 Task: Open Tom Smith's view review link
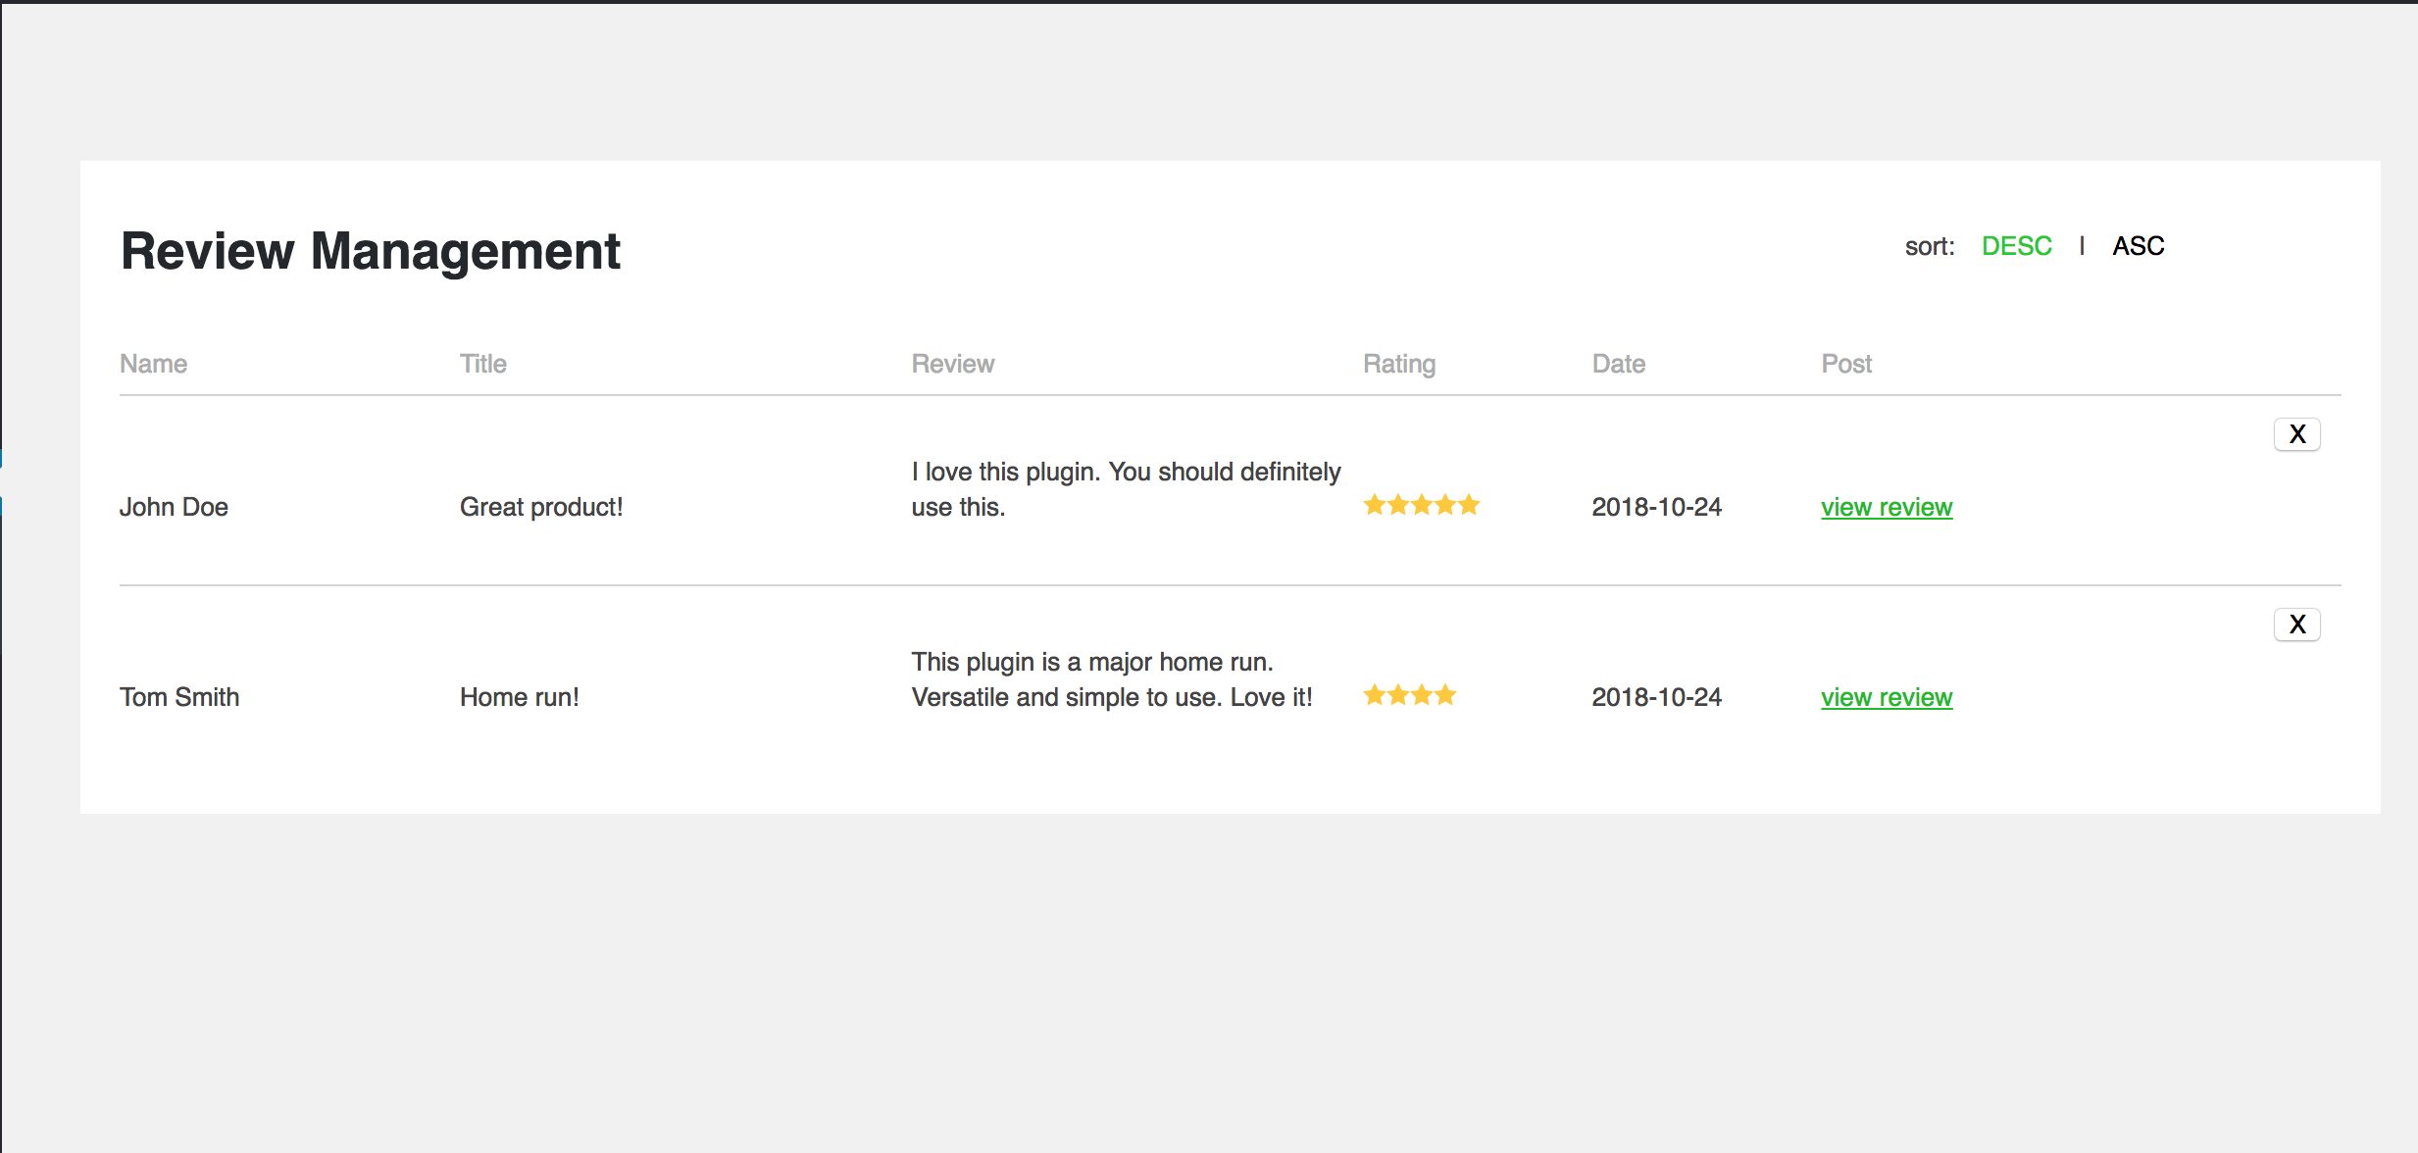(x=1887, y=698)
